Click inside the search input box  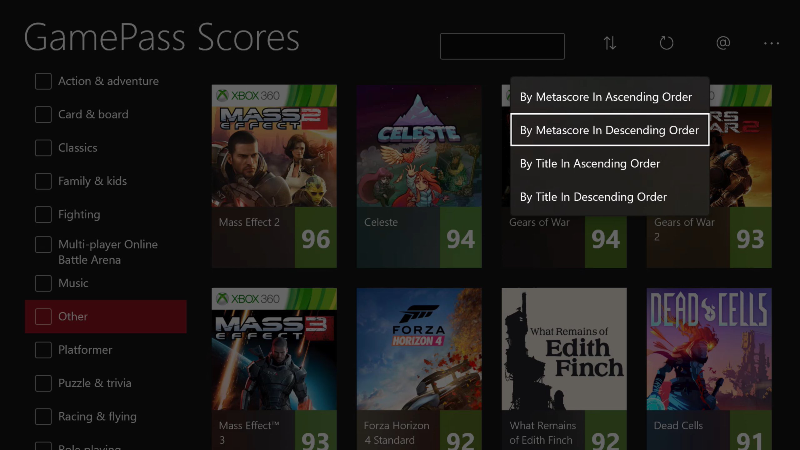(x=502, y=46)
